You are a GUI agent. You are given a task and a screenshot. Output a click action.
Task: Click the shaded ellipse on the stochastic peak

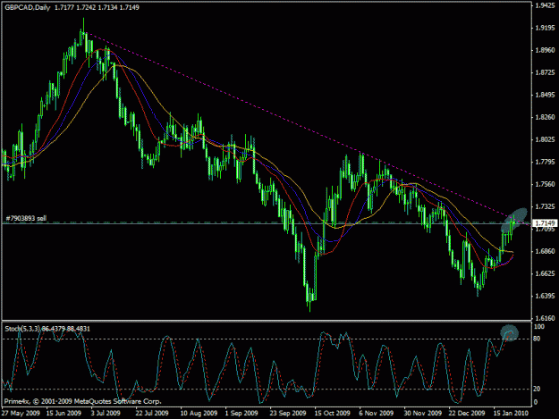click(509, 333)
